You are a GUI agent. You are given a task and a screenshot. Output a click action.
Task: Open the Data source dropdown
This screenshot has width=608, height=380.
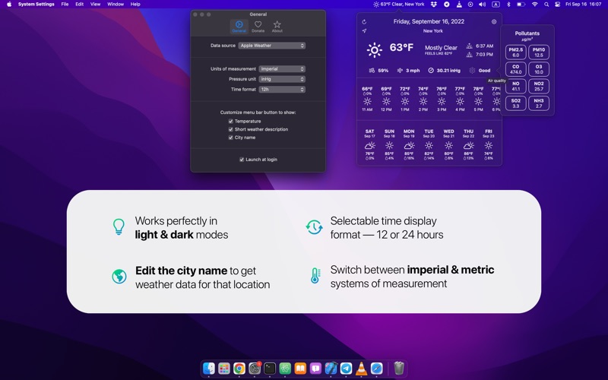[x=272, y=46]
